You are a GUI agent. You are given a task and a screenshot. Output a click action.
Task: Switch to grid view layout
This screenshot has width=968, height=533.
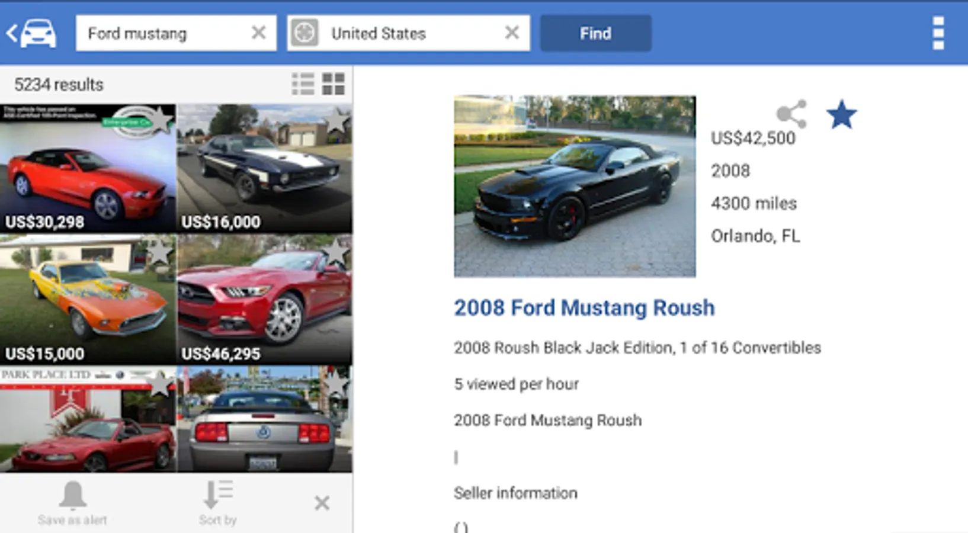pyautogui.click(x=333, y=84)
